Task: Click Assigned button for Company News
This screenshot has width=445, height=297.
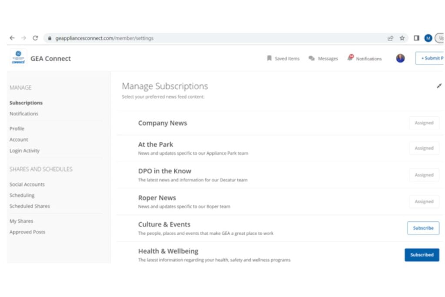Action: [x=424, y=123]
